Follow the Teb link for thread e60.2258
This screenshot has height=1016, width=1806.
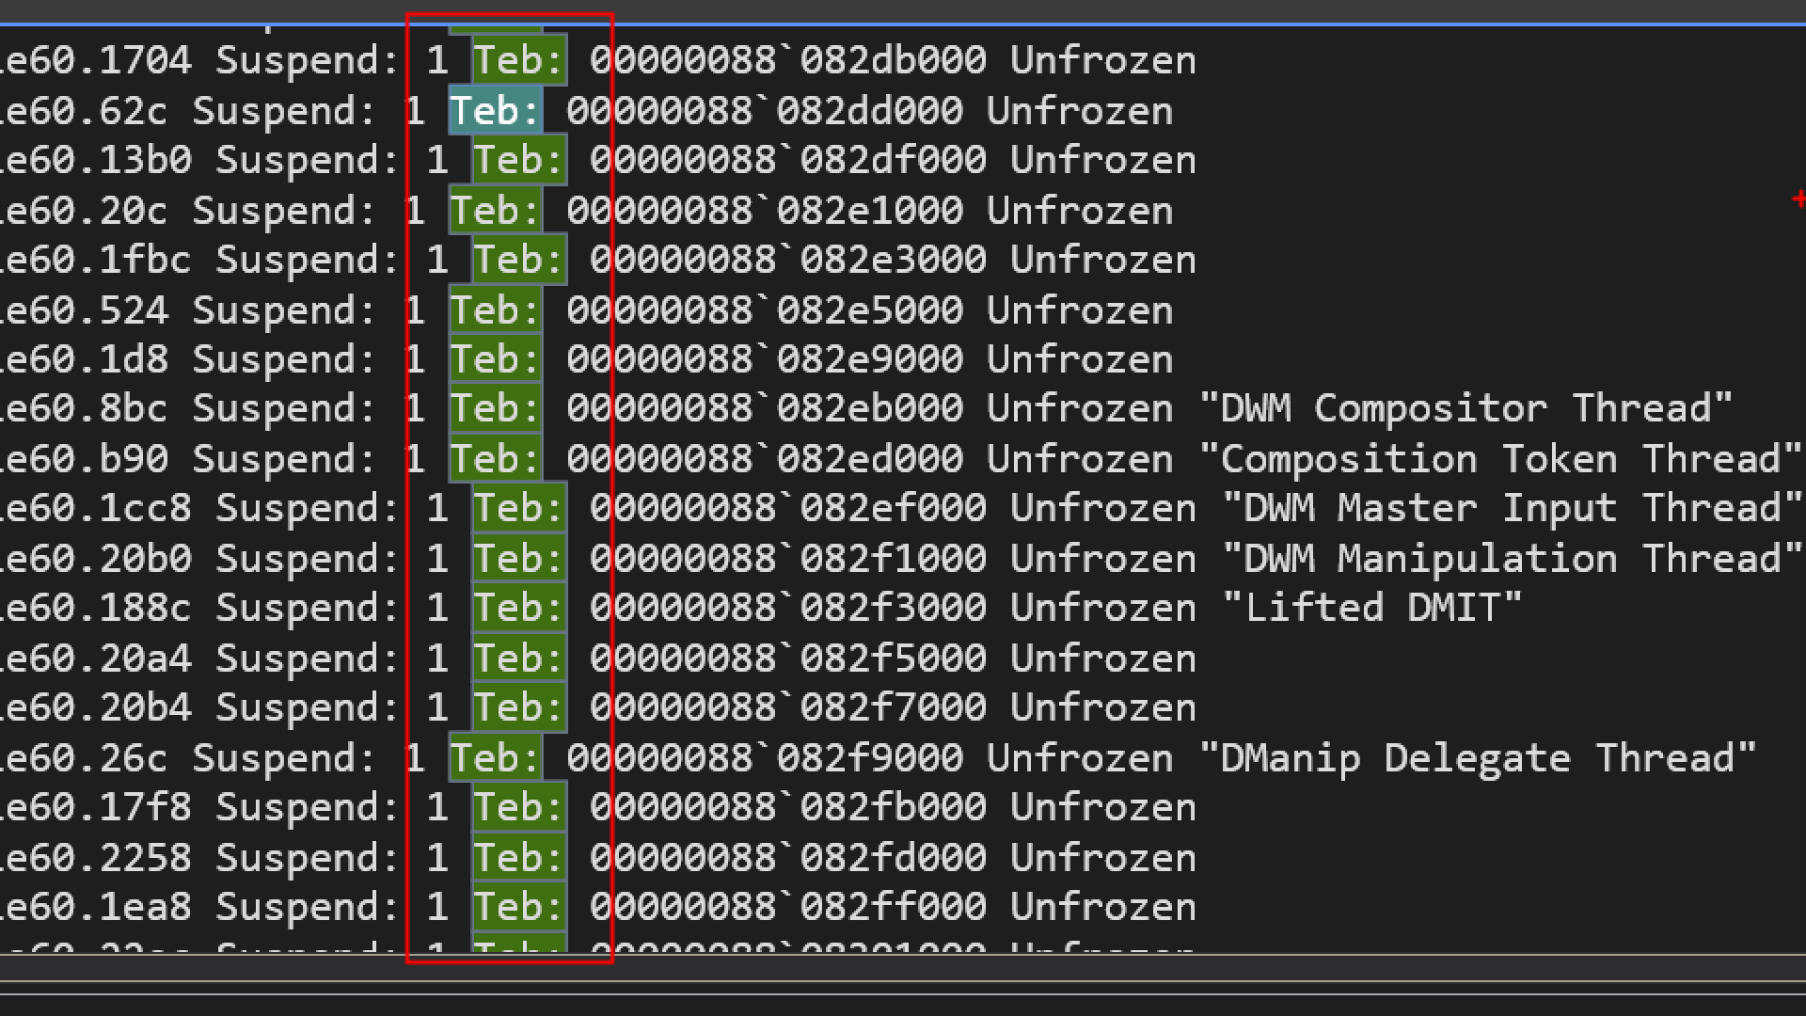(x=518, y=859)
